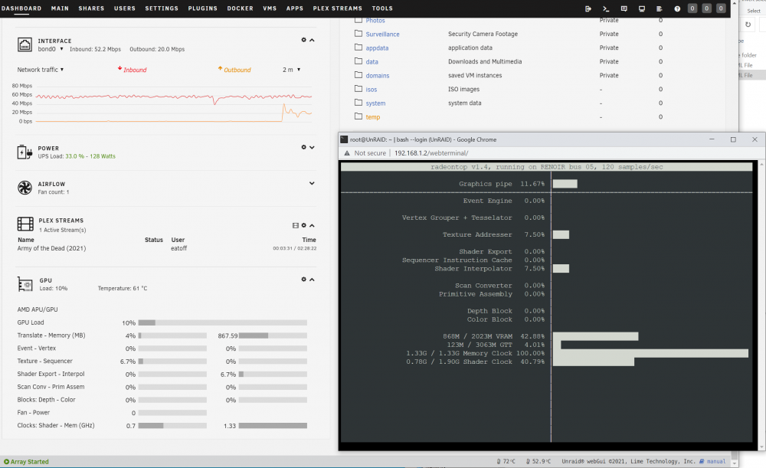Switch to the PLEX STREAMS tab

coord(338,8)
